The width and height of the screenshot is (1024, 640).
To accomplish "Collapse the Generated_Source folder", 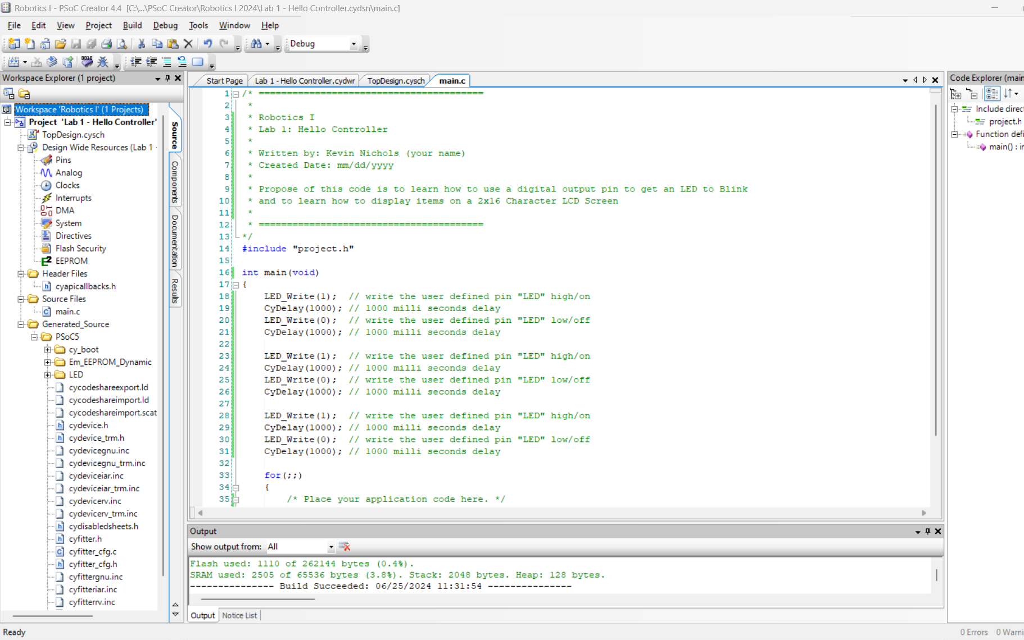I will click(x=21, y=324).
